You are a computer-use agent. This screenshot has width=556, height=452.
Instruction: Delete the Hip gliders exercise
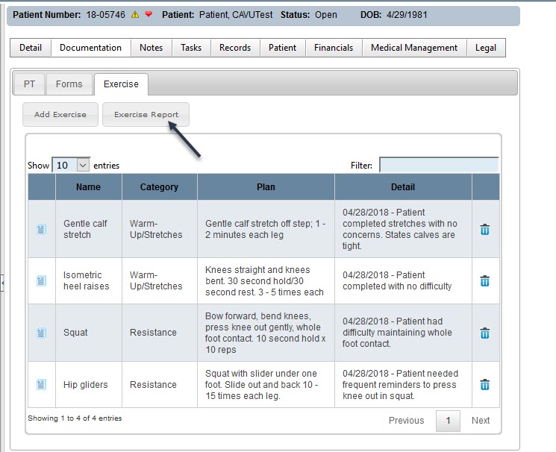(484, 385)
